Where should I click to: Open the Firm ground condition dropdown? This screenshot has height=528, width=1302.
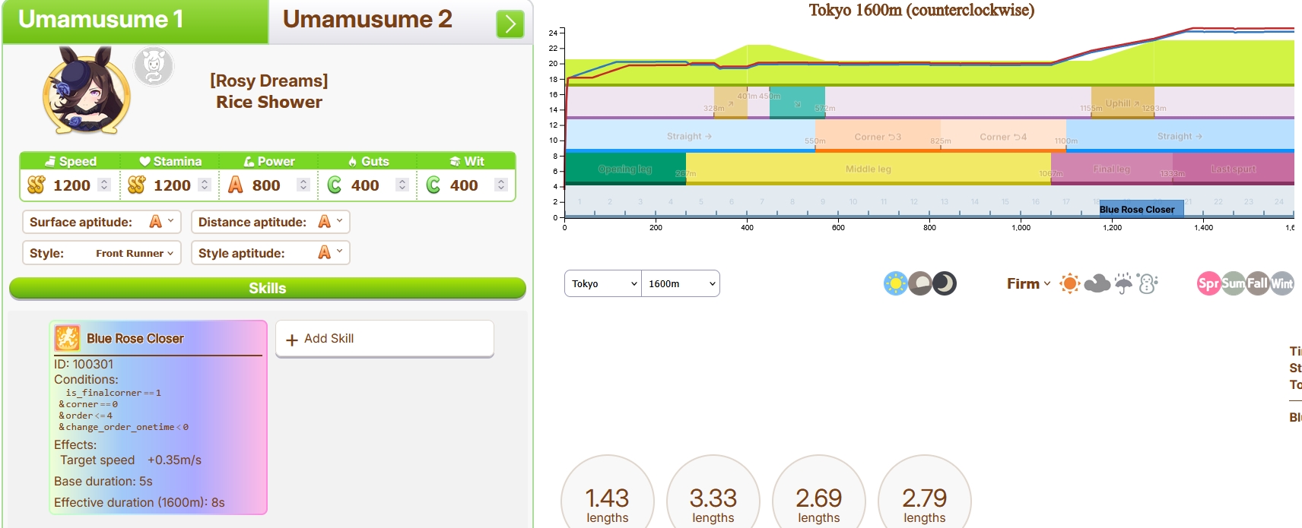tap(1028, 283)
